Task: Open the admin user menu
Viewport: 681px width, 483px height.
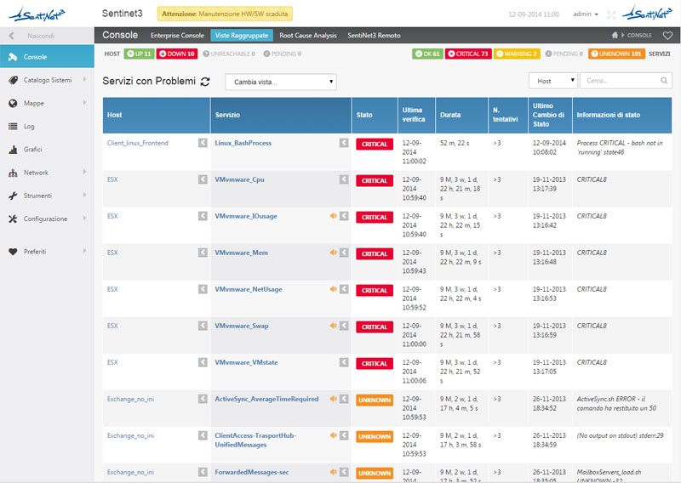Action: pyautogui.click(x=586, y=14)
